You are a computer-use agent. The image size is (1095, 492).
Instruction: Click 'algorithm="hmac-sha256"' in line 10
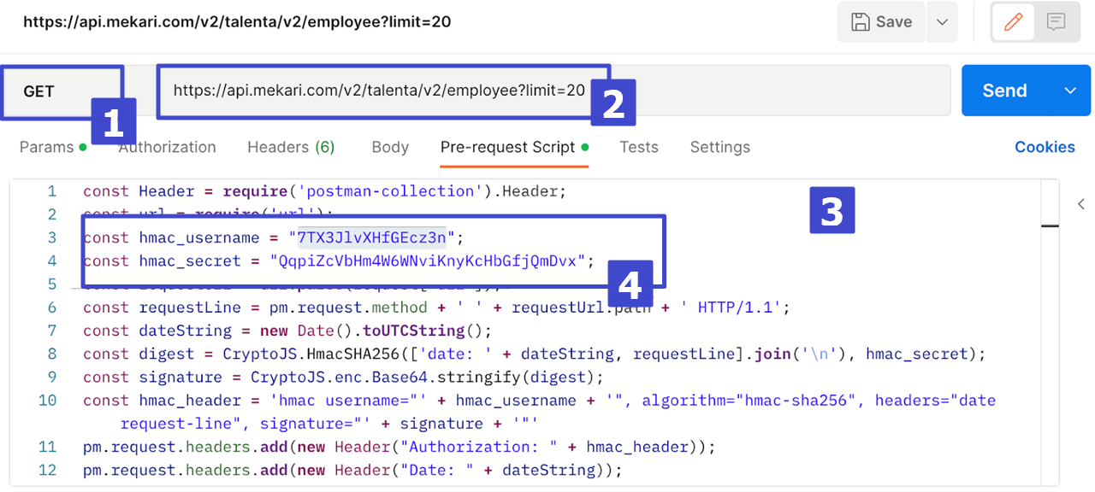click(x=750, y=400)
